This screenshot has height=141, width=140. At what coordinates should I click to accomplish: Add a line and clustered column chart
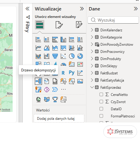click(x=80, y=48)
